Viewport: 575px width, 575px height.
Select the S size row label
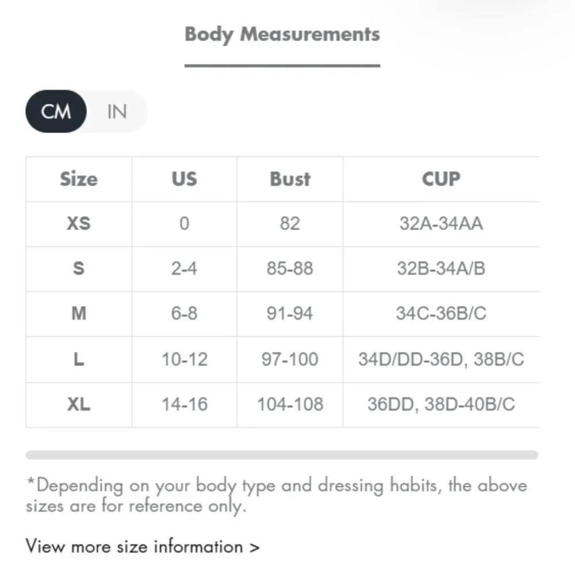click(79, 268)
